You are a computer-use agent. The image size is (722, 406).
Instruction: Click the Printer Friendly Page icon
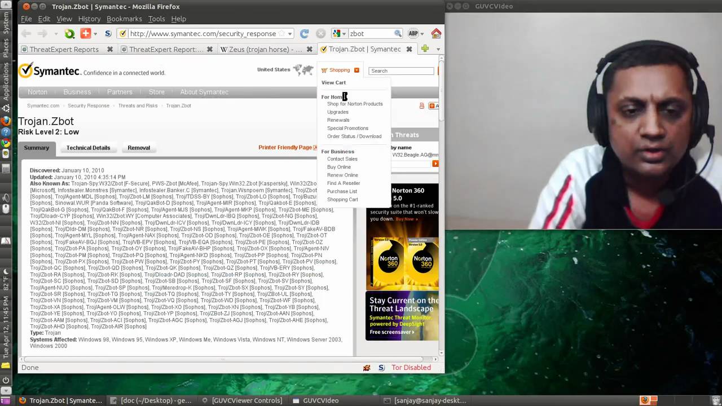(315, 148)
